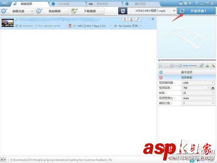
Task: Adjust the preview volume slider
Action: pos(190,66)
